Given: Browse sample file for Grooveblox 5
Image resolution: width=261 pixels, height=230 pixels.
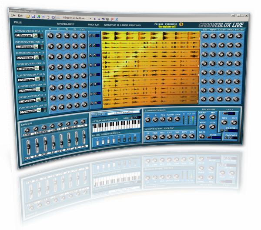Looking at the screenshot, I should point(37,79).
